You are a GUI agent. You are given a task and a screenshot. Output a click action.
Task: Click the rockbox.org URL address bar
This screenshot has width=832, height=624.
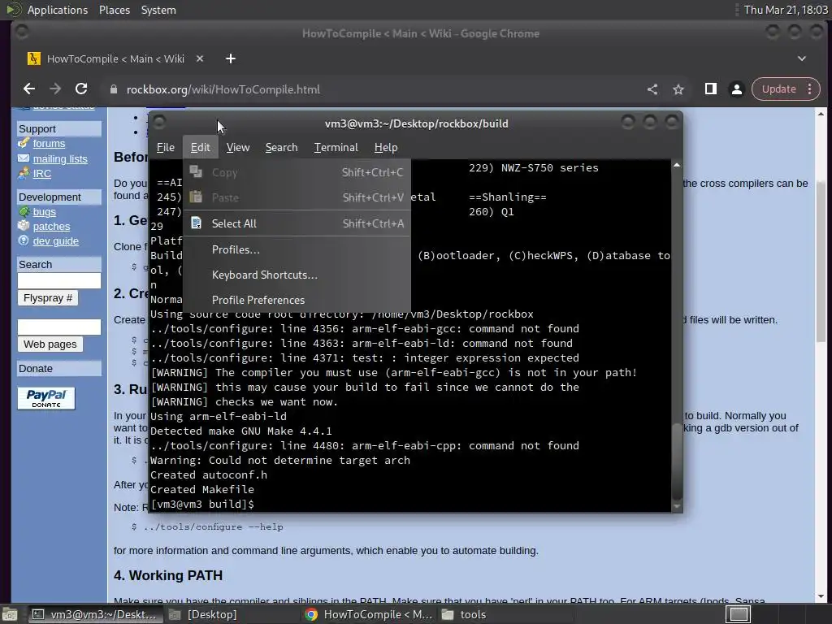point(223,89)
